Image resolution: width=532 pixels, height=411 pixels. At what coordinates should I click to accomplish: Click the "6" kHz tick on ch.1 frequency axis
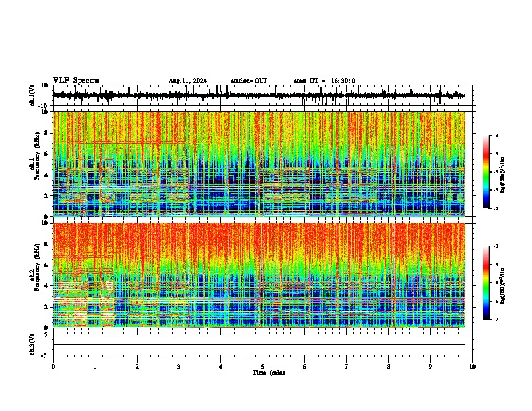pyautogui.click(x=46, y=154)
